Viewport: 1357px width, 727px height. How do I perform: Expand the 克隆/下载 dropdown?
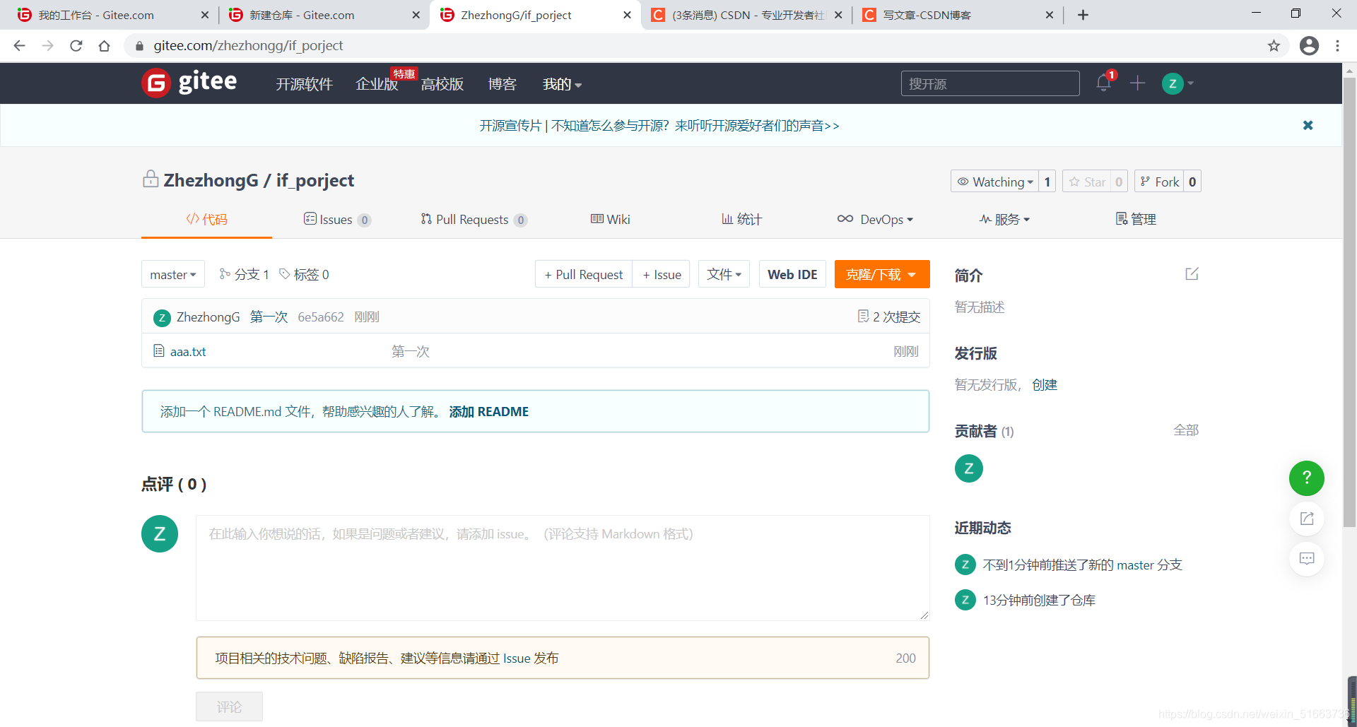point(882,274)
